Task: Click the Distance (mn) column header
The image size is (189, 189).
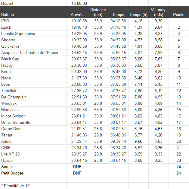Action: pos(98,12)
